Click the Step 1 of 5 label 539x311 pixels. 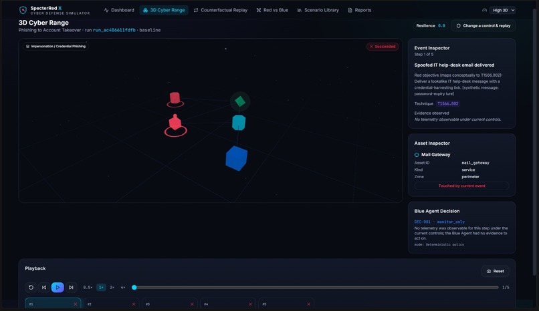coord(423,54)
